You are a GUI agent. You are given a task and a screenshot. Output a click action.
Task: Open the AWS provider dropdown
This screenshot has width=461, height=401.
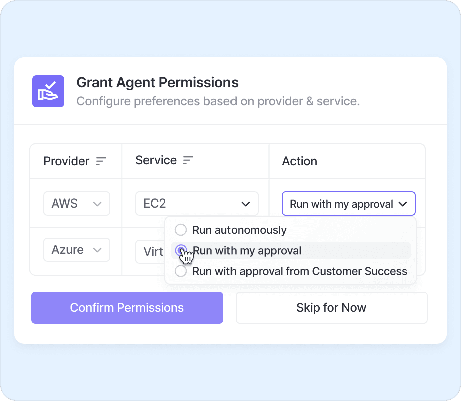coord(76,204)
